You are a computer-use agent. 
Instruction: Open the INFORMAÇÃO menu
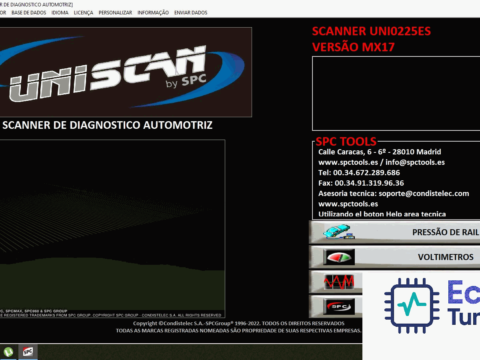click(x=153, y=12)
